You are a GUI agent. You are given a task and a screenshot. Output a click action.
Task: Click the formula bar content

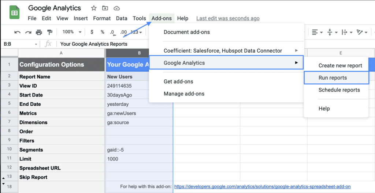[94, 44]
